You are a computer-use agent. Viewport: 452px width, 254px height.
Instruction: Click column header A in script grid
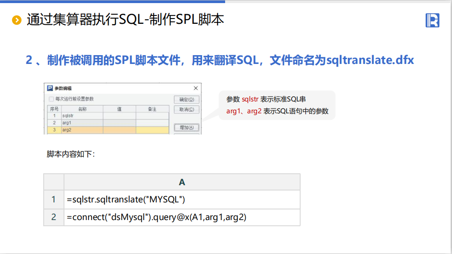pyautogui.click(x=182, y=182)
